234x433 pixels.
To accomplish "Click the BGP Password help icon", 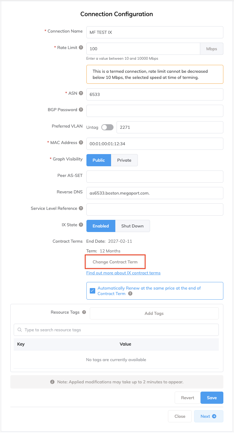I will pos(81,110).
